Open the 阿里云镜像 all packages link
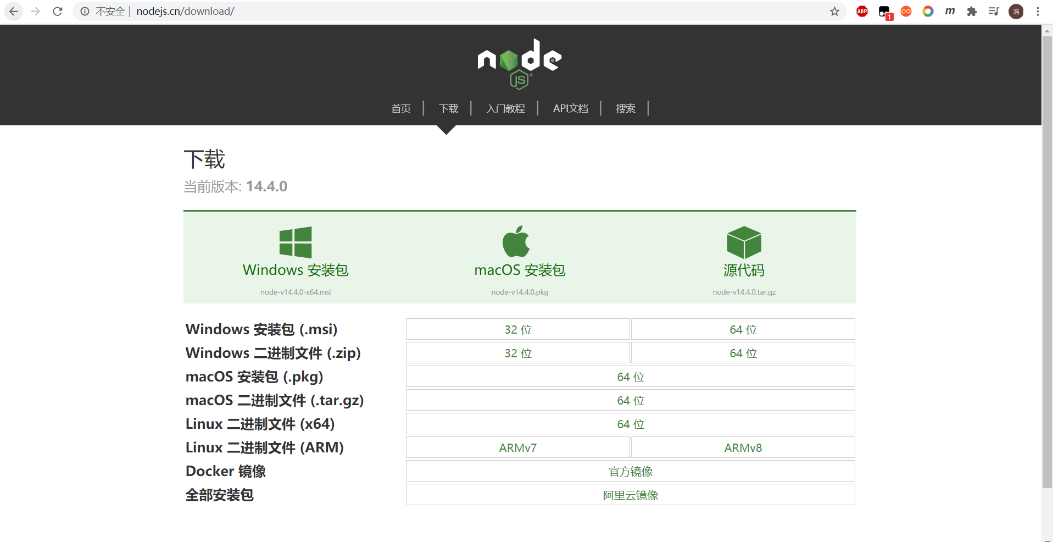Screen dimensions: 1053x542 [630, 495]
